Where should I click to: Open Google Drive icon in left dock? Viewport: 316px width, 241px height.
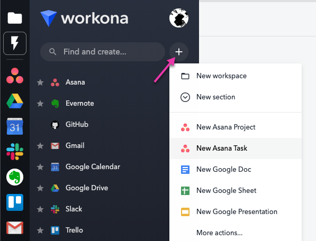point(15,101)
